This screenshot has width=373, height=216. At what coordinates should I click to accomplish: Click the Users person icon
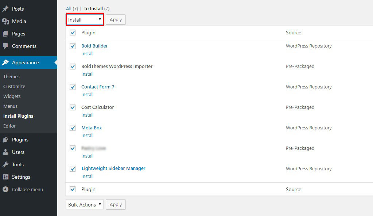pyautogui.click(x=5, y=152)
